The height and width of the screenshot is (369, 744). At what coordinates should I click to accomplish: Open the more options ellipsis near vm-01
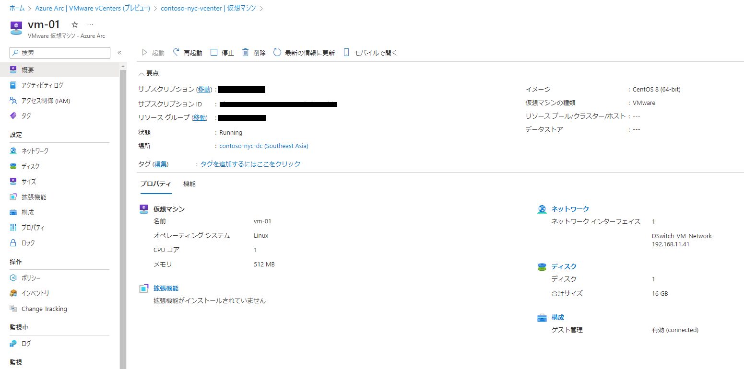pyautogui.click(x=90, y=24)
